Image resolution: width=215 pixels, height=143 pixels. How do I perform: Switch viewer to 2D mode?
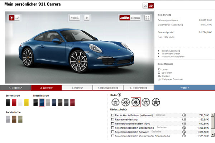coord(145,5)
